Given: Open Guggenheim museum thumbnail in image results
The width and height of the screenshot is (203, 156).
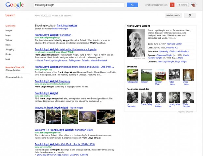Looking at the screenshot, I should coord(87,117).
